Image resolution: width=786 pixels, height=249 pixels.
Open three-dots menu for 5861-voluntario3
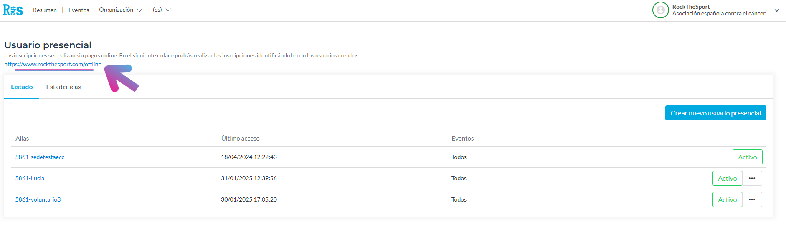point(752,199)
